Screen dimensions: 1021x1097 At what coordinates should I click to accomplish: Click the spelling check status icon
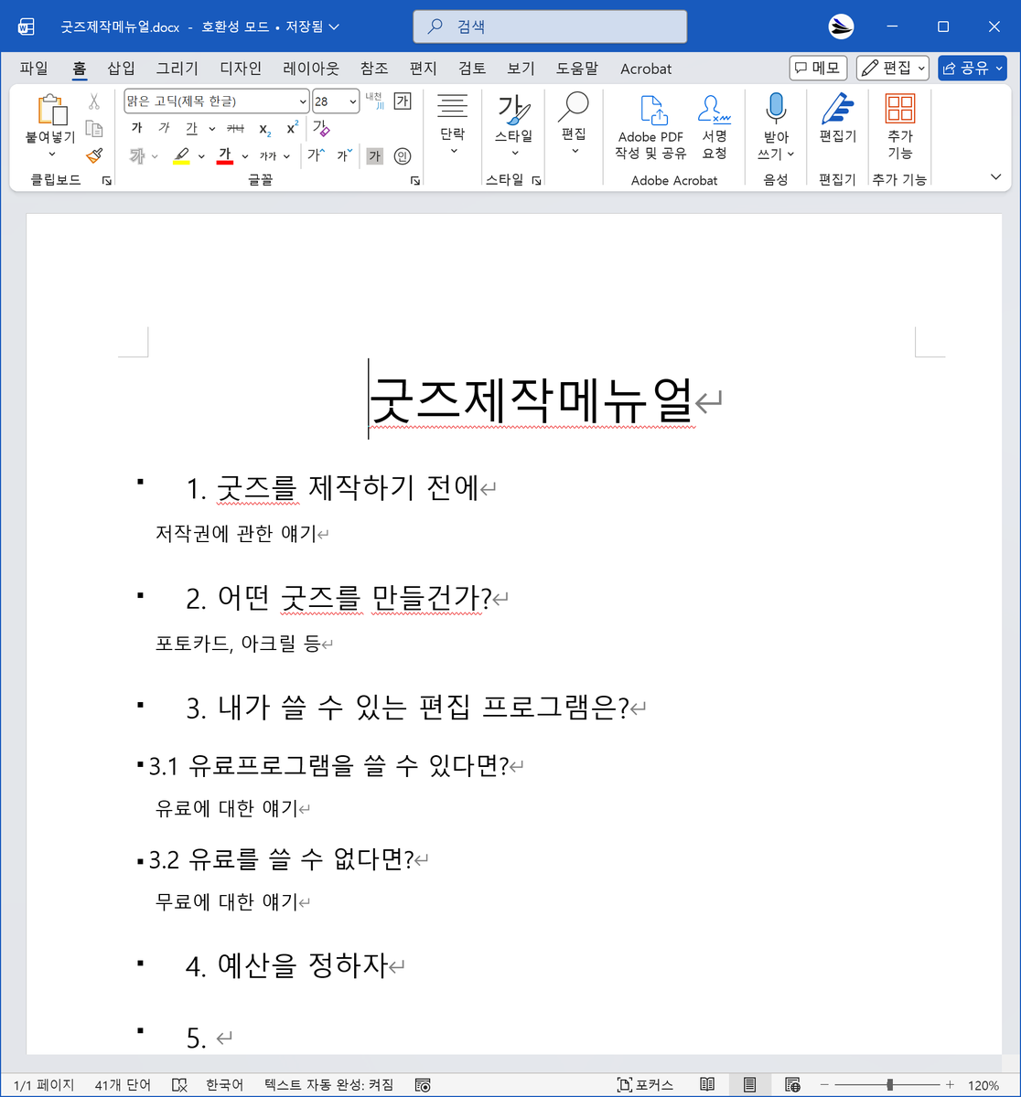tap(180, 1085)
